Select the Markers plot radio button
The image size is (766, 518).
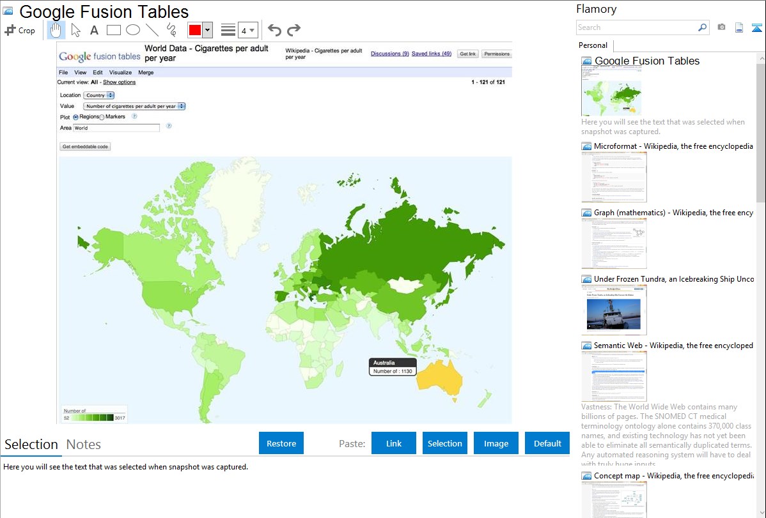(102, 118)
